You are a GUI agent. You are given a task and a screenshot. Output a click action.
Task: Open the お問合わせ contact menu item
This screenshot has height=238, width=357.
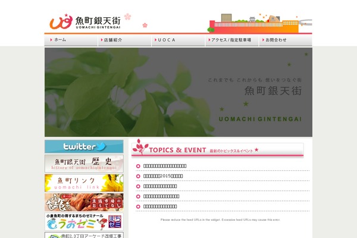tap(286, 40)
